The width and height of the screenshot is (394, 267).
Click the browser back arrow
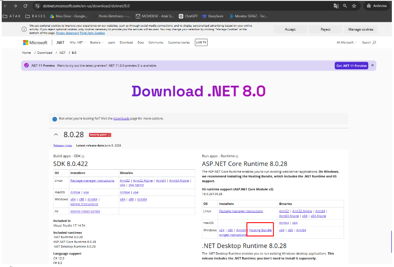pos(5,6)
